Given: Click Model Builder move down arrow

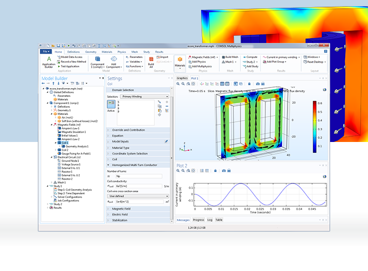Looking at the screenshot, I should 58,83.
